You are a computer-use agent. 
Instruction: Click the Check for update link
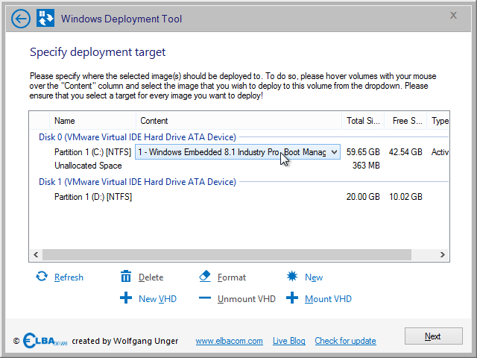(345, 341)
